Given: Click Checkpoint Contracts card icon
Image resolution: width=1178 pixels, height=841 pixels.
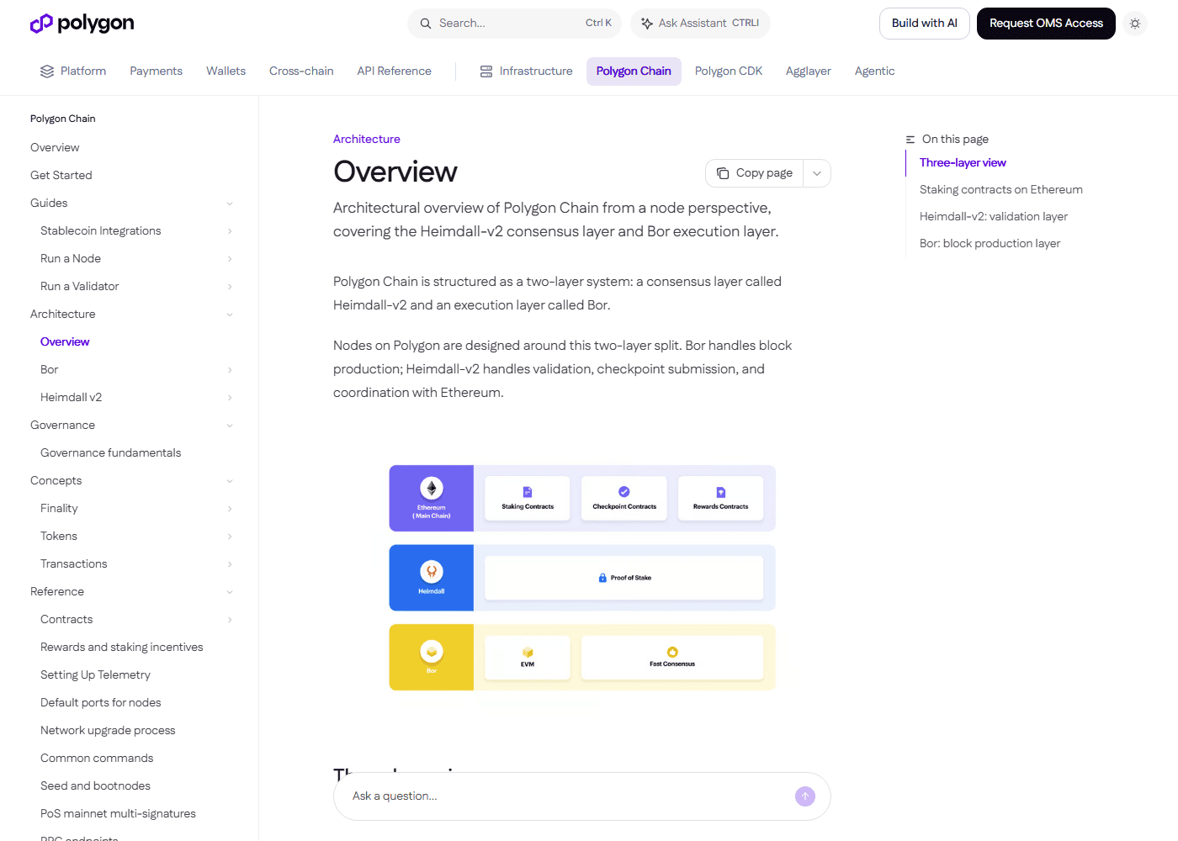Looking at the screenshot, I should tap(624, 492).
